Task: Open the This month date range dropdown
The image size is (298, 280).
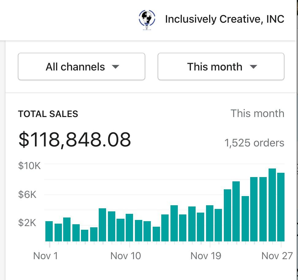Action: (x=221, y=67)
